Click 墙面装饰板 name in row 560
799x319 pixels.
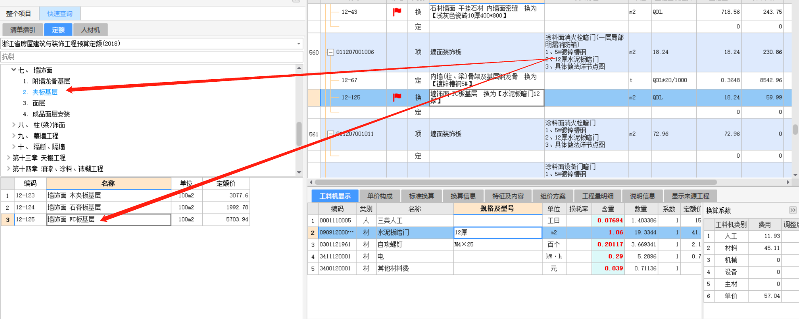click(446, 52)
